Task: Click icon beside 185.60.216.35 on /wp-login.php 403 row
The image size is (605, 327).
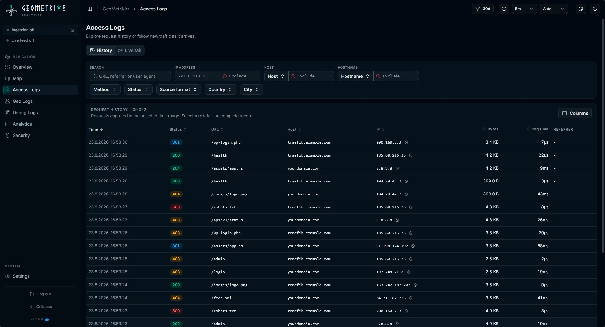Action: click(411, 233)
